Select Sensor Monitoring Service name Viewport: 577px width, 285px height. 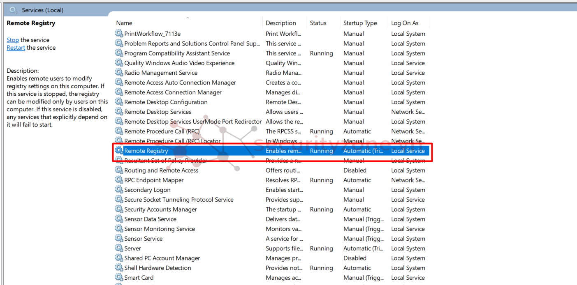click(x=160, y=229)
